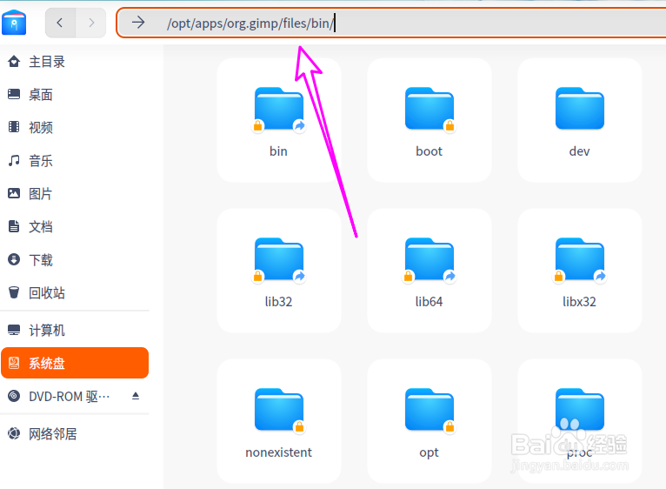The image size is (666, 489).
Task: Select the nonexistent folder icon
Action: [279, 411]
